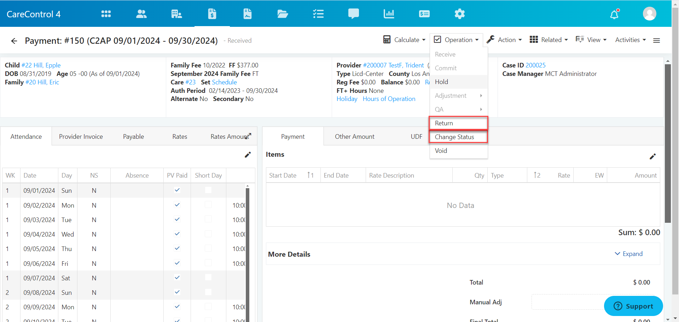Open the bar chart reports icon
Viewport: 679px width, 322px height.
click(x=389, y=13)
